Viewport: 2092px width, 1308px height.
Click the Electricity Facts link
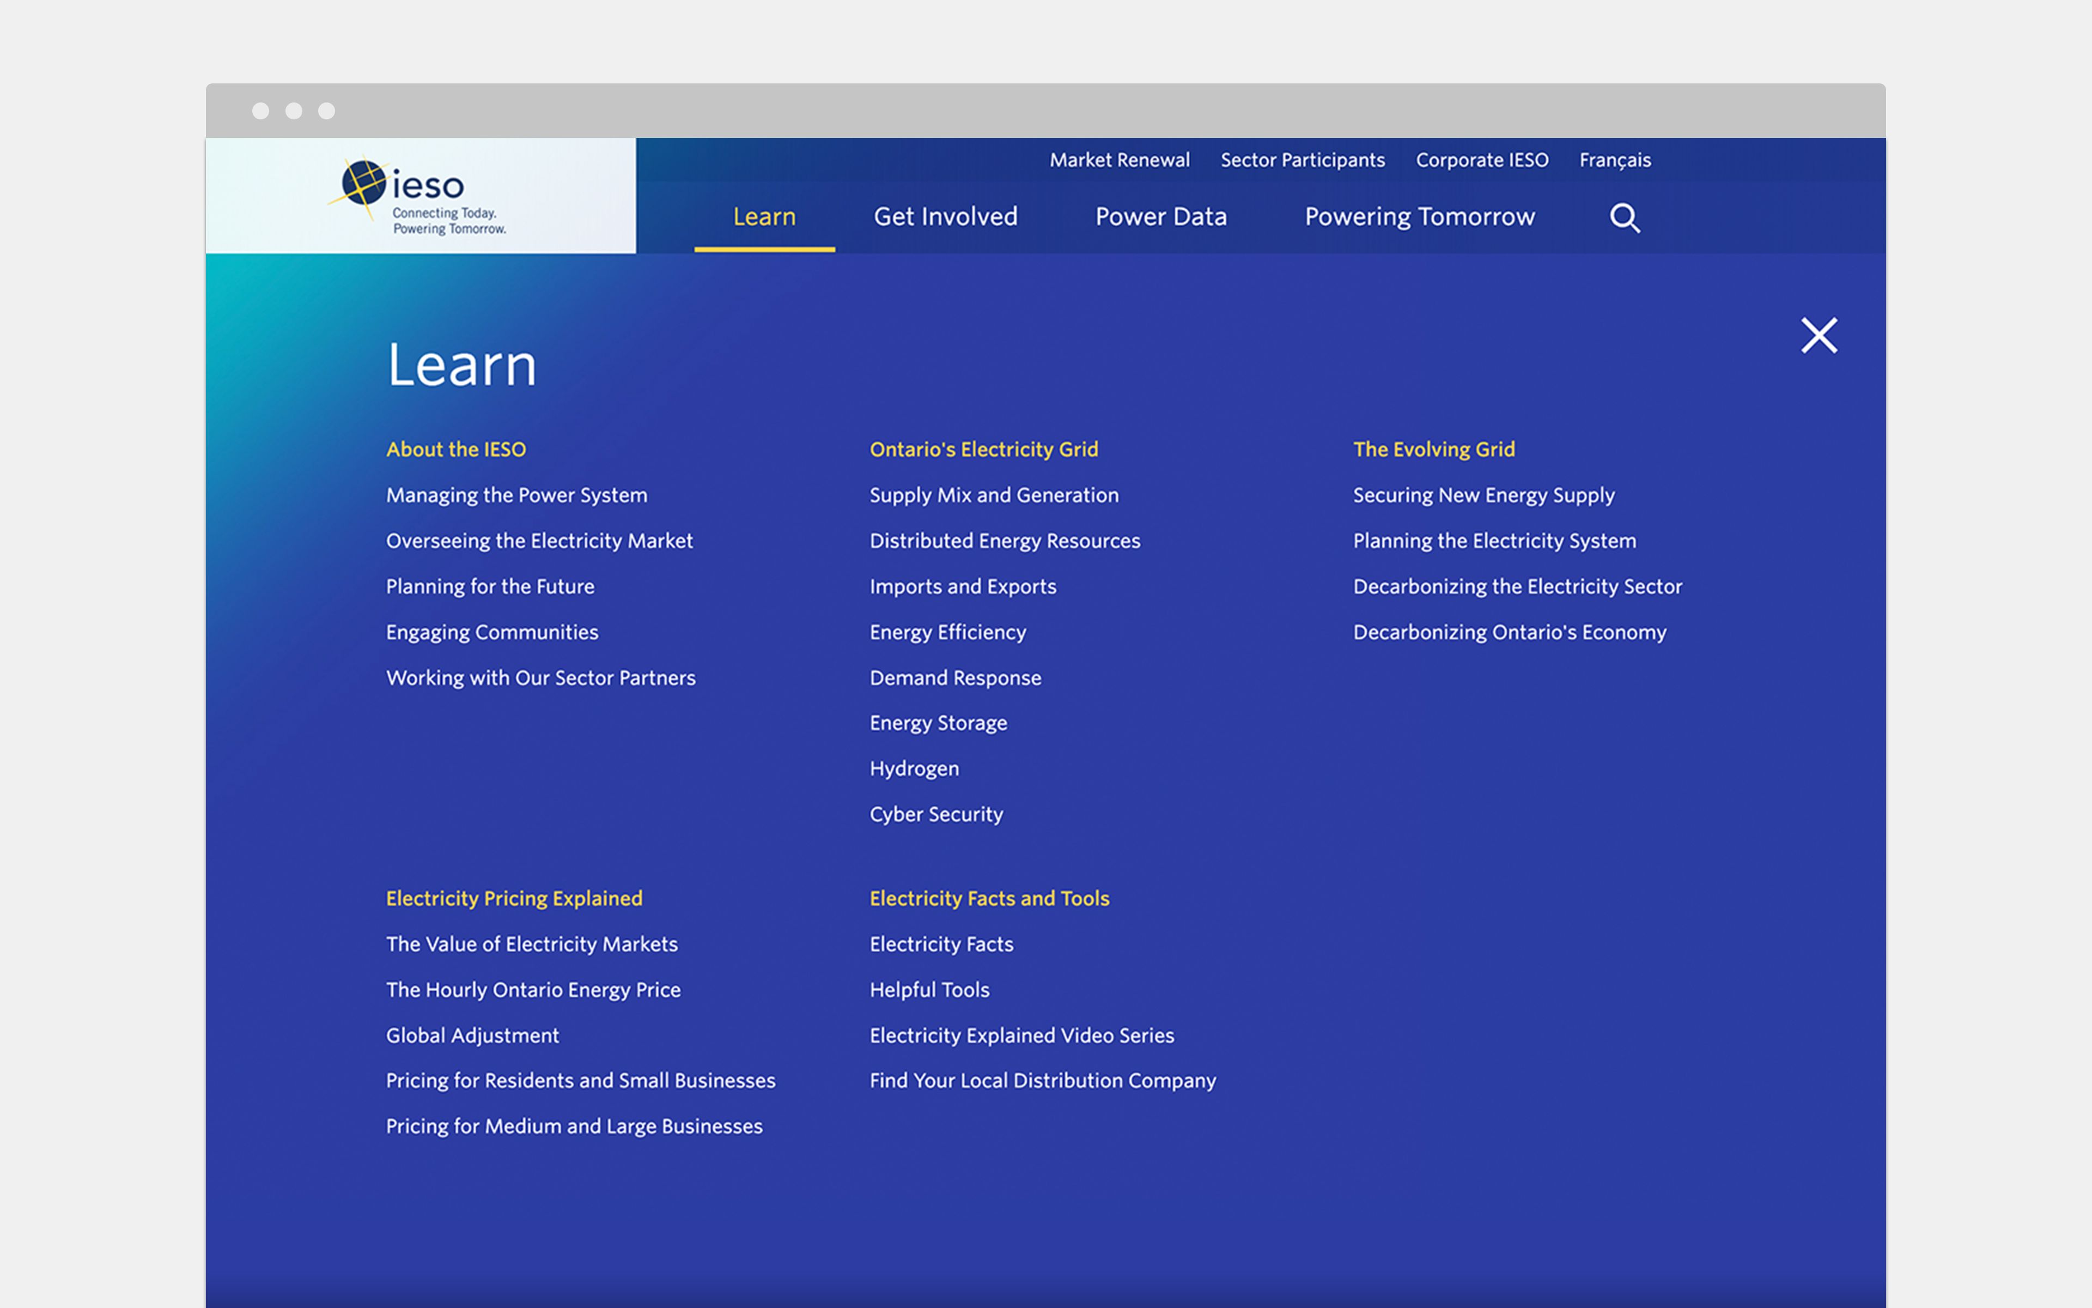coord(940,944)
